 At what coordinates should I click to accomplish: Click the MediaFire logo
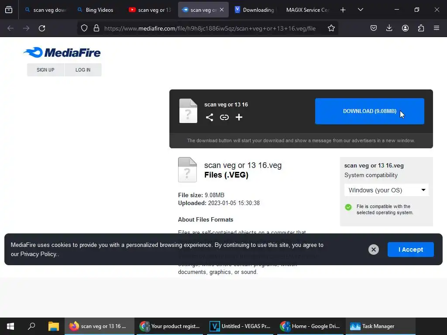tap(62, 52)
